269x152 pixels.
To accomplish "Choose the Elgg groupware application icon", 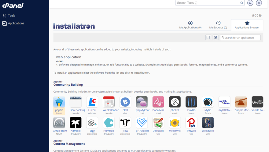I will [92, 123].
